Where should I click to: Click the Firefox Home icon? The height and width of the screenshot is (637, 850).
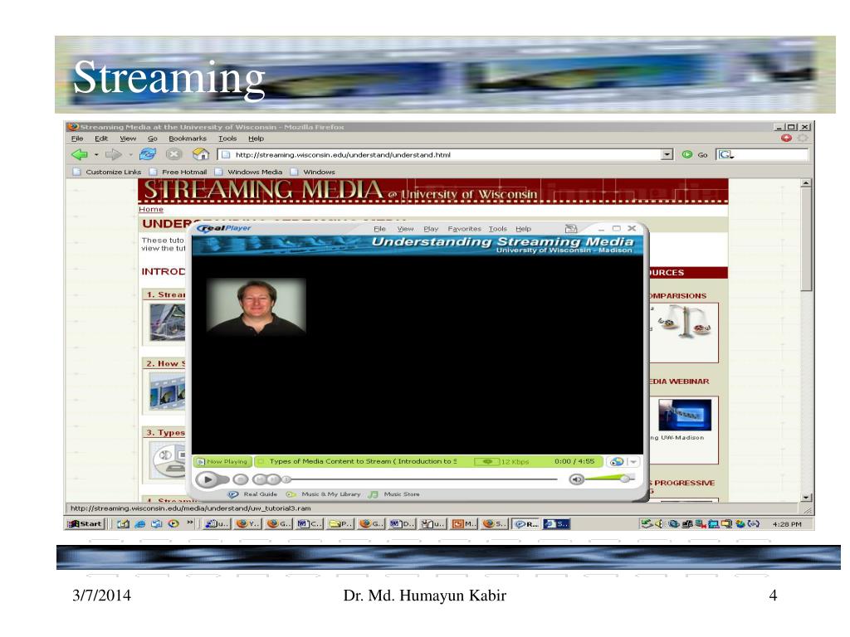tap(201, 154)
